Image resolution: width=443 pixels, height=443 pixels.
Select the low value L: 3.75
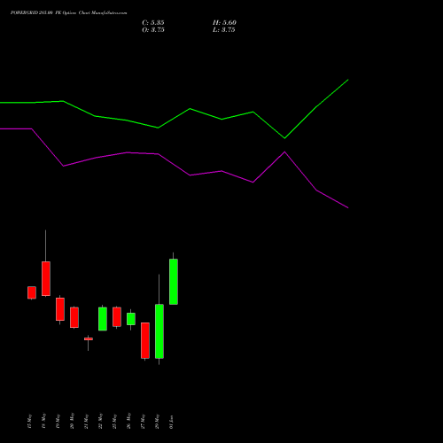(x=224, y=30)
